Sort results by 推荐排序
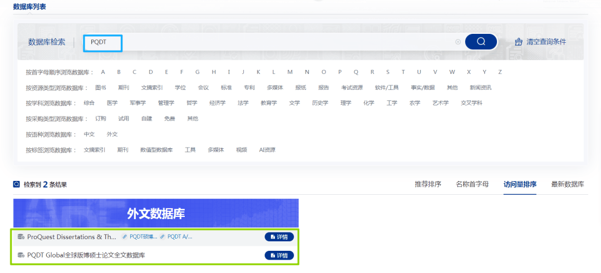601x273 pixels. tap(428, 184)
